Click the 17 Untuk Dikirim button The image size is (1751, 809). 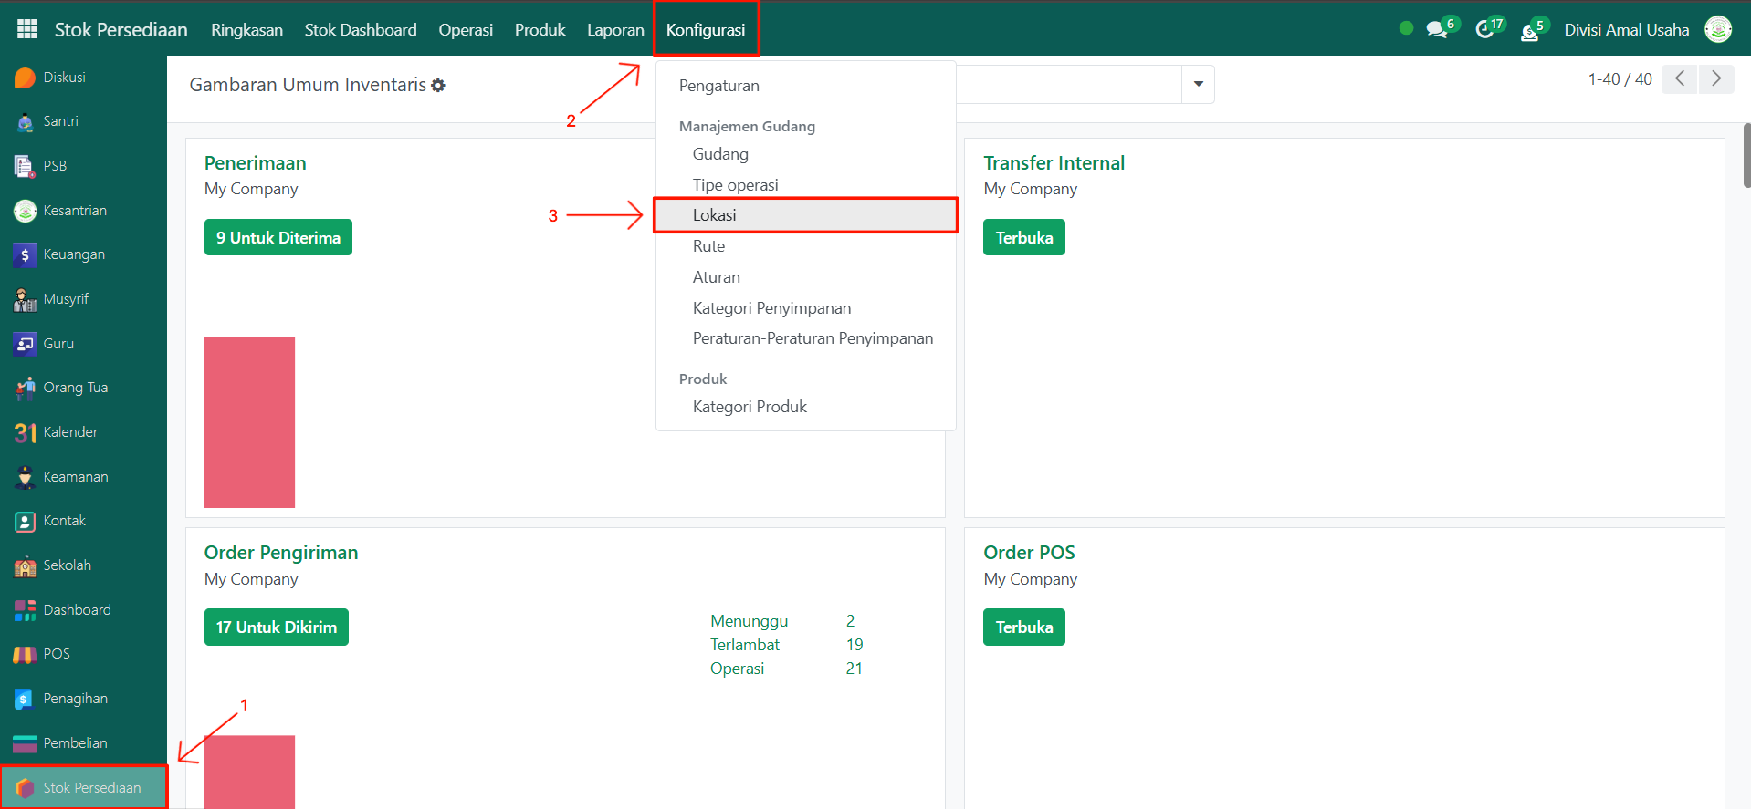[x=276, y=627]
